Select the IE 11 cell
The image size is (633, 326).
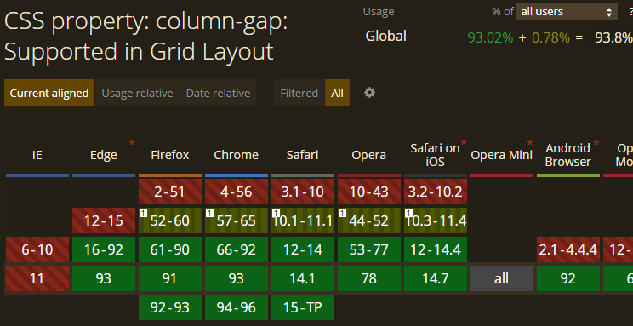coord(37,278)
